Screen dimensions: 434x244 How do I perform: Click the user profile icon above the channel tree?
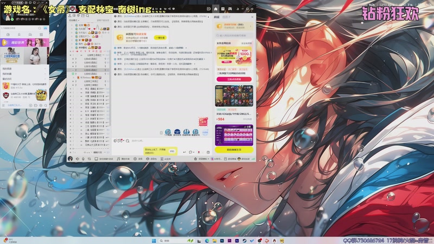tap(70, 16)
